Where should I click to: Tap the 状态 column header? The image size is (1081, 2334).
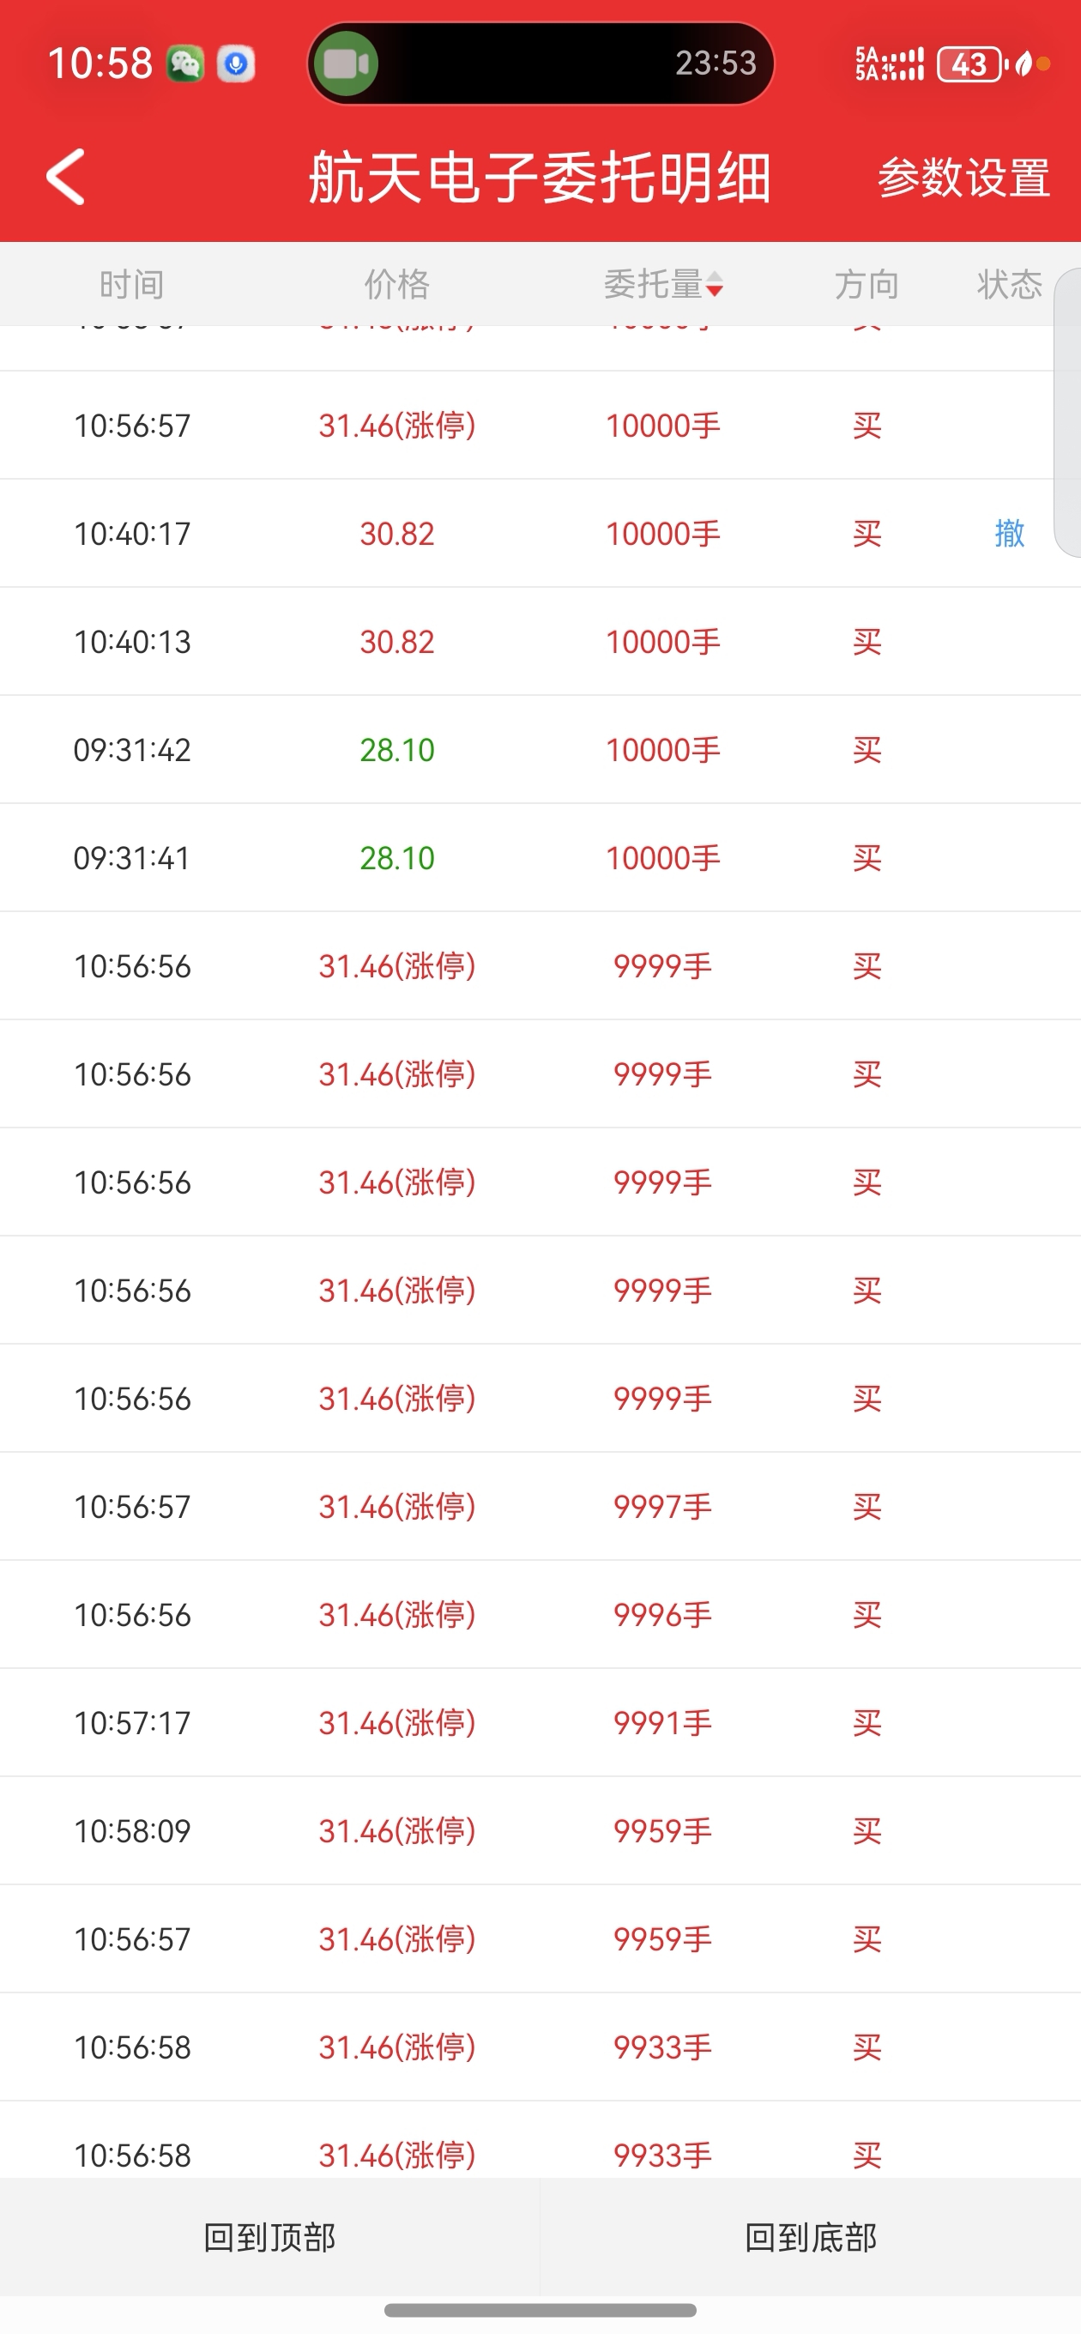(1009, 285)
